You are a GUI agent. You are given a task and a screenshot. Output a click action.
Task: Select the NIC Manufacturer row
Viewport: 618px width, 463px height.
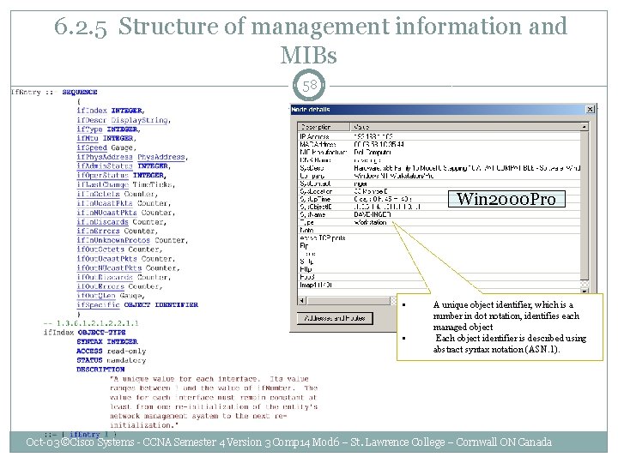(439, 152)
